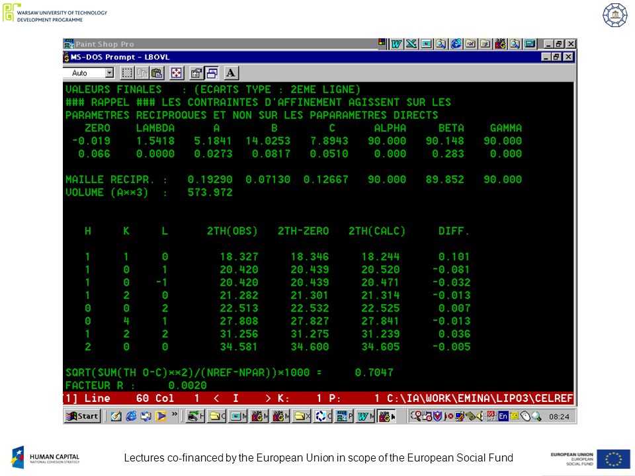Image resolution: width=635 pixels, height=476 pixels.
Task: Click B value 14.0253
Action: coord(268,141)
